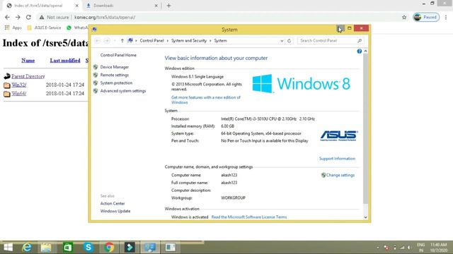The image size is (453, 254).
Task: Click Chrome forward button
Action: point(18,17)
